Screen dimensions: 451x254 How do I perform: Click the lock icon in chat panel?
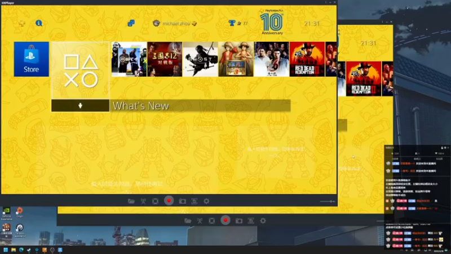(442, 148)
